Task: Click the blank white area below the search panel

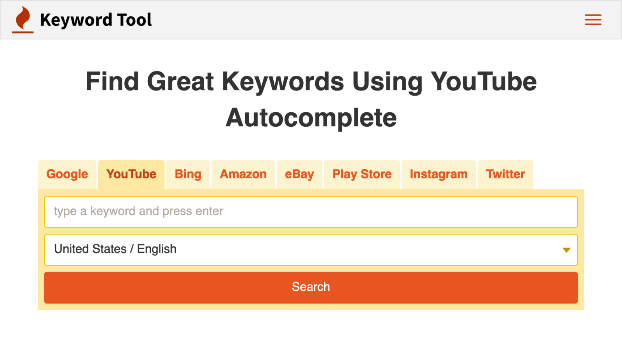Action: click(311, 330)
